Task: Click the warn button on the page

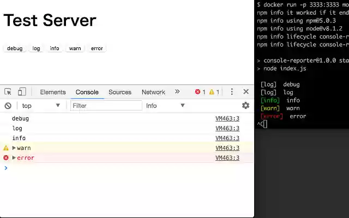Action: [75, 49]
